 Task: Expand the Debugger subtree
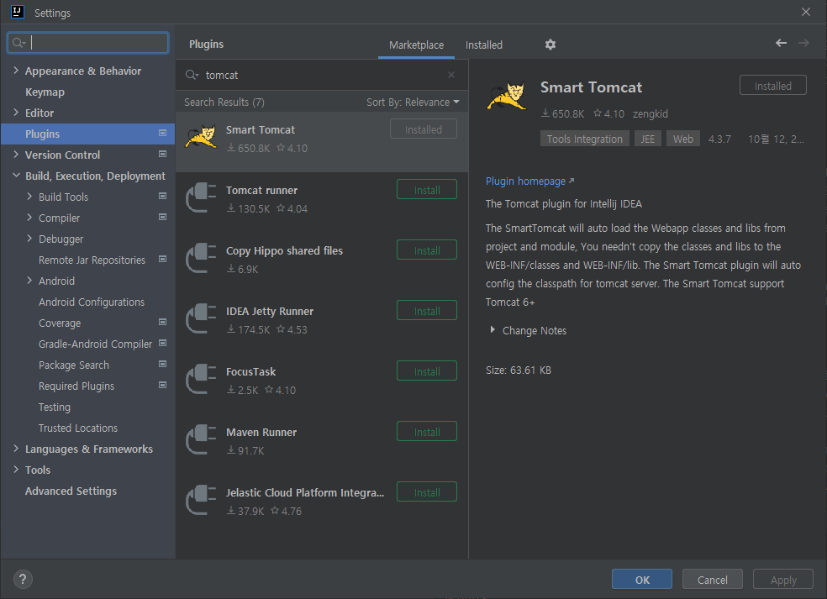pyautogui.click(x=29, y=239)
